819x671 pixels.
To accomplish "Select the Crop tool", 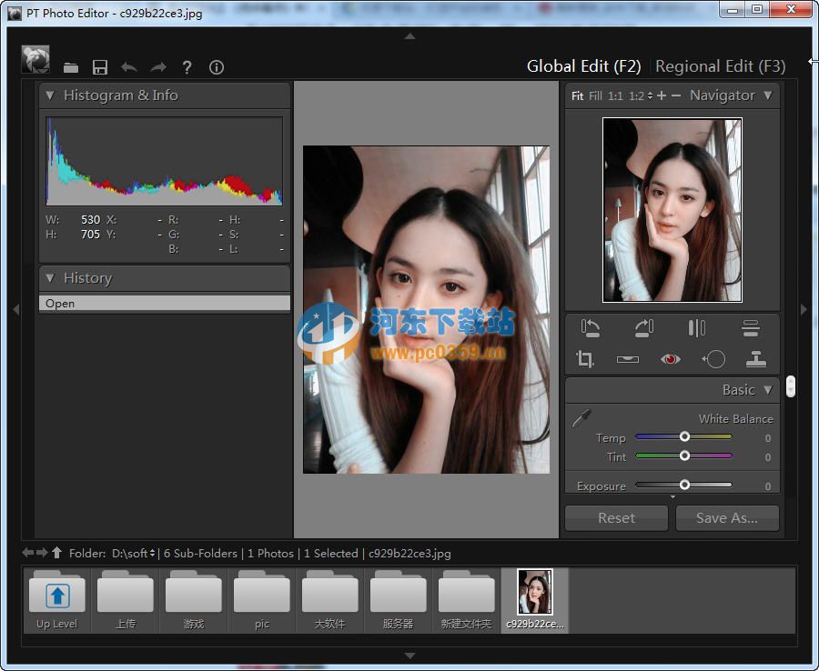I will tap(584, 358).
